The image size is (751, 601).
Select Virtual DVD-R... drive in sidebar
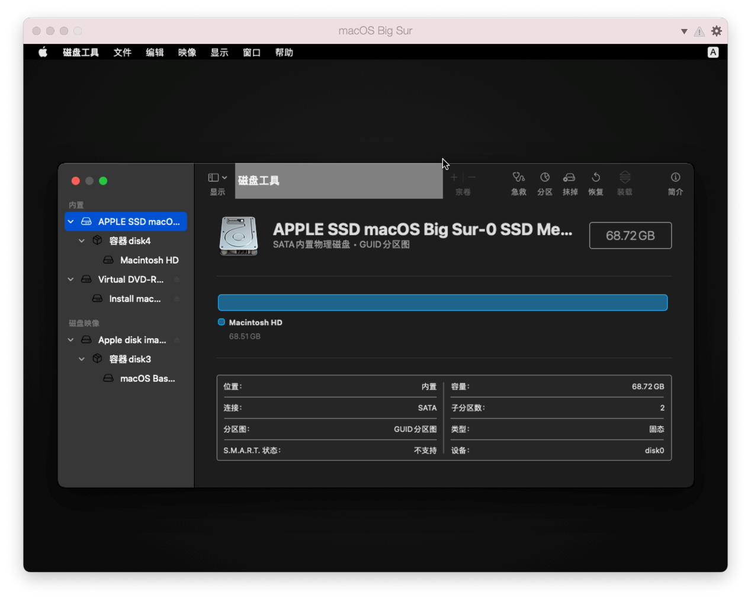pos(126,279)
